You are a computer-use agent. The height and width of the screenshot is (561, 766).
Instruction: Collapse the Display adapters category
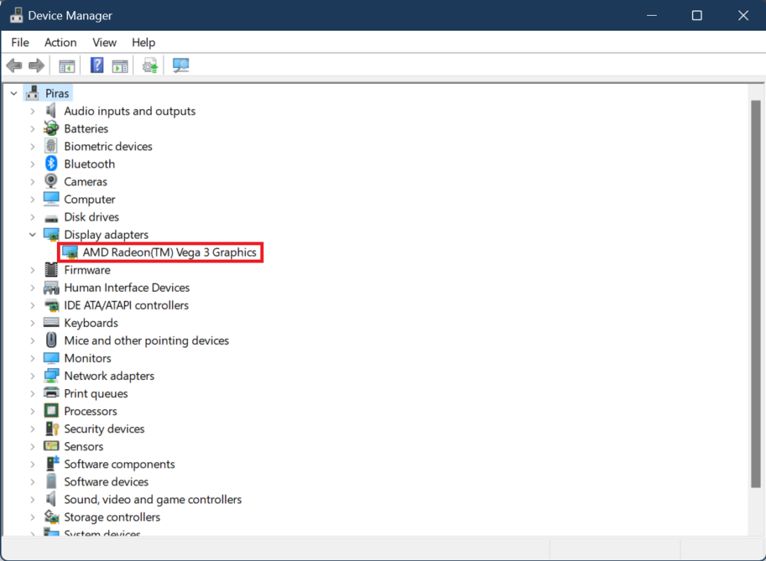pyautogui.click(x=32, y=234)
